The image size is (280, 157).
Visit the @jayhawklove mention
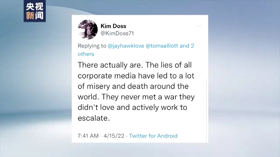coord(126,46)
